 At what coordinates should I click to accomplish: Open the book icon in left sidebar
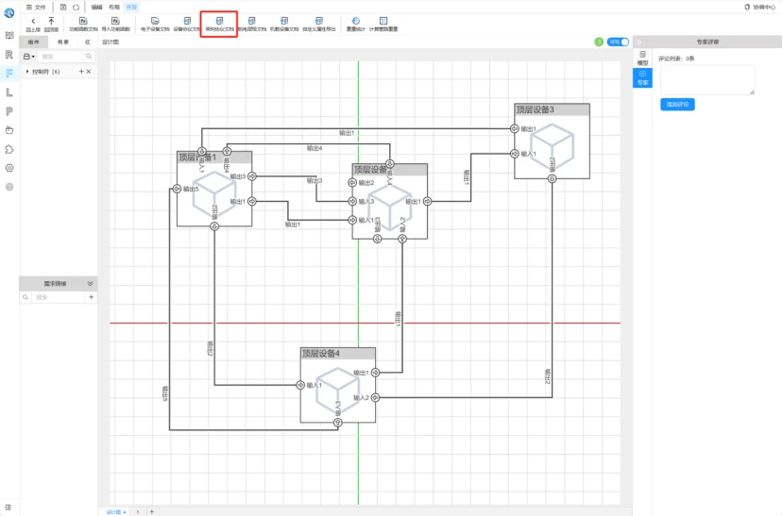pyautogui.click(x=9, y=35)
